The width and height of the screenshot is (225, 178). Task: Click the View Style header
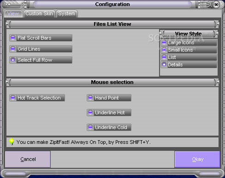(189, 34)
